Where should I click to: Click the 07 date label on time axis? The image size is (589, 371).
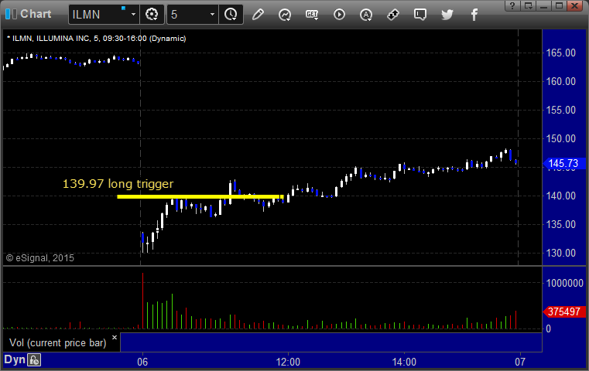(520, 362)
